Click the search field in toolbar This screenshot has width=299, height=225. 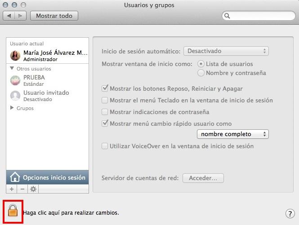point(258,16)
